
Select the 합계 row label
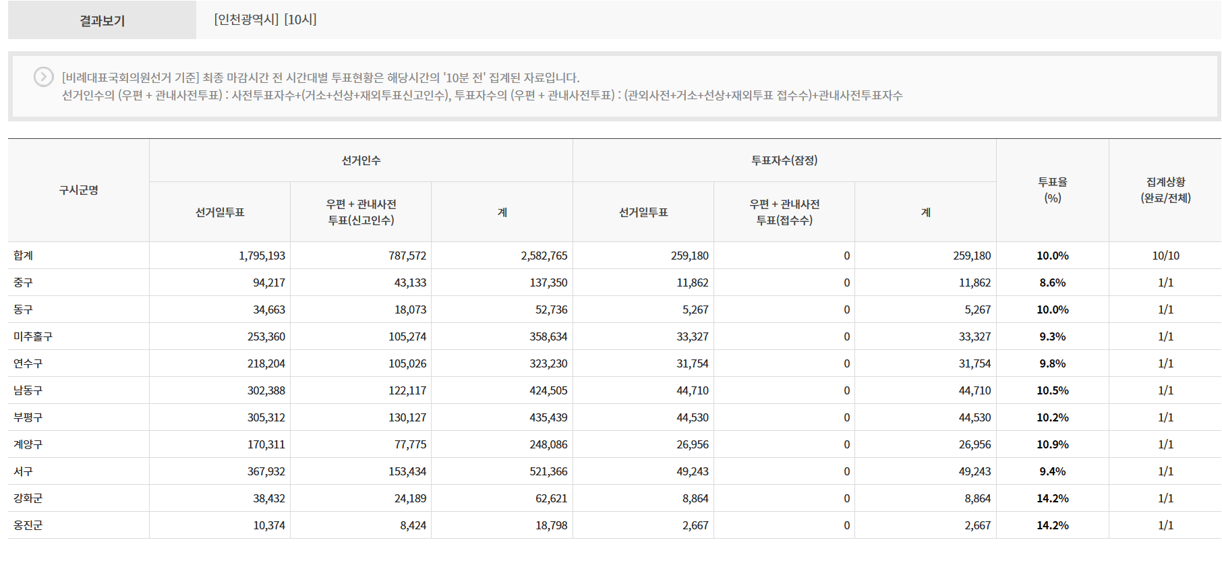24,256
